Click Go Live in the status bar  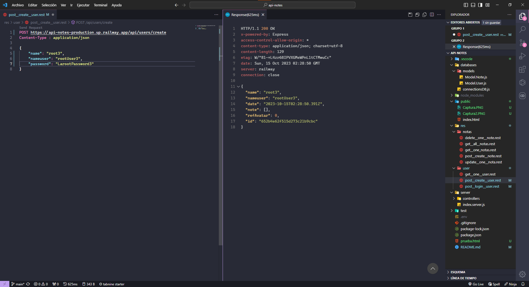pos(476,284)
